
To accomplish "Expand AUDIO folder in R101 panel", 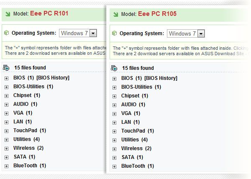I will [x=6, y=105].
